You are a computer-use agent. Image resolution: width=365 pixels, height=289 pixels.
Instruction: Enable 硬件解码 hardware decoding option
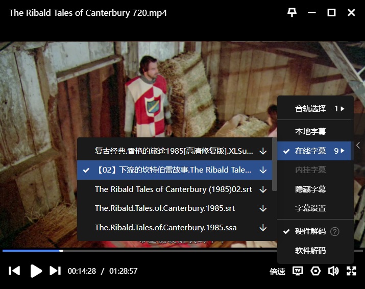coord(310,231)
